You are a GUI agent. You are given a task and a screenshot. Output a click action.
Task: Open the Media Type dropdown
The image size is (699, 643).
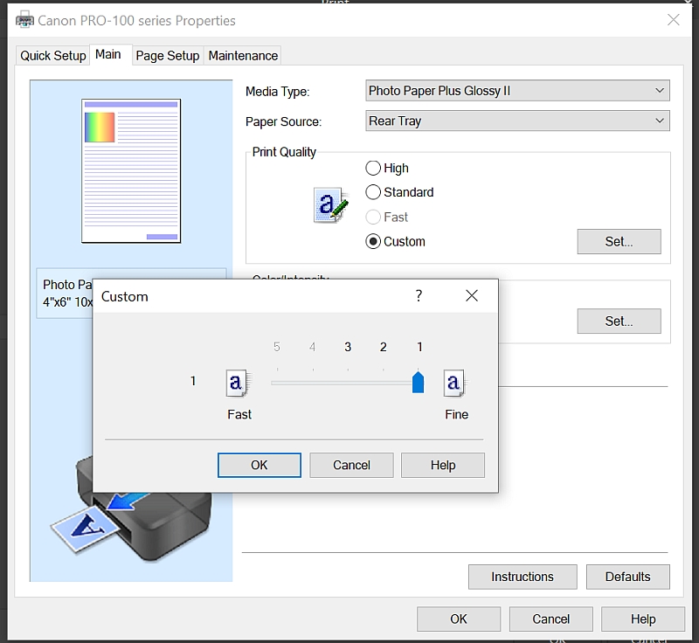coord(517,91)
